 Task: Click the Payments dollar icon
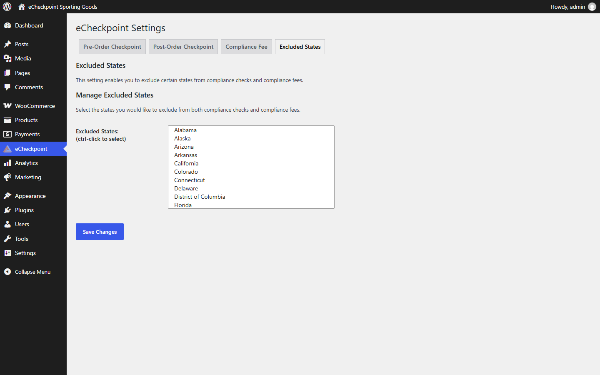point(7,134)
